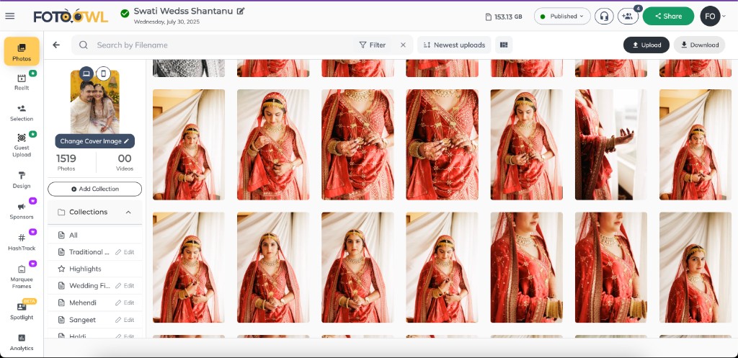Open the hamburger menu
The height and width of the screenshot is (358, 738).
(x=10, y=16)
